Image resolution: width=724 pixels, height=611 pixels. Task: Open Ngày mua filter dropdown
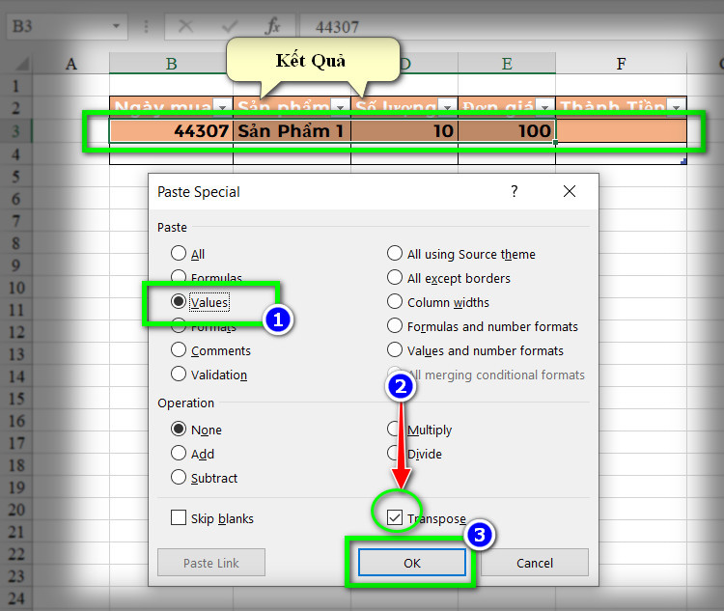coord(223,107)
